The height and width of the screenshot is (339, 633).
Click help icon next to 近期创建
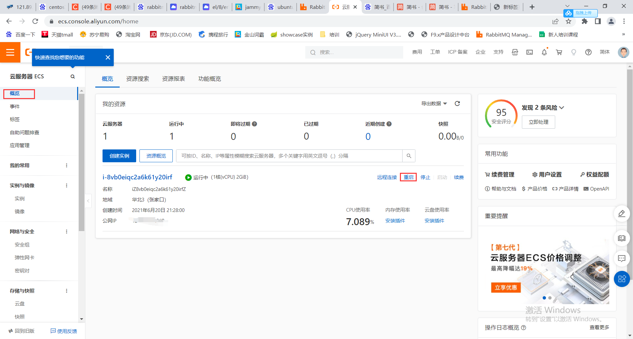click(x=389, y=124)
